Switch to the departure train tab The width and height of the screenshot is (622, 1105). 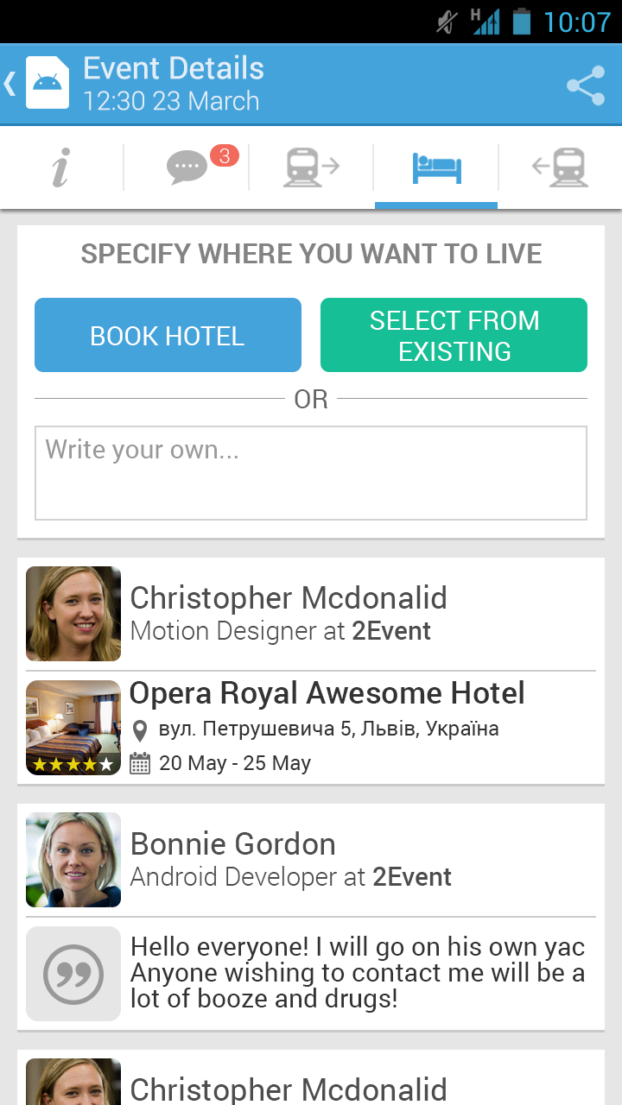311,167
